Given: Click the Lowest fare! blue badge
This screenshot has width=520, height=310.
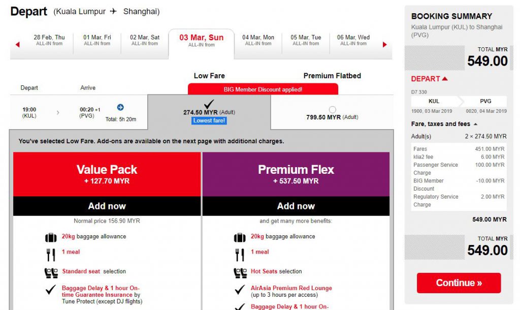Looking at the screenshot, I should 209,120.
